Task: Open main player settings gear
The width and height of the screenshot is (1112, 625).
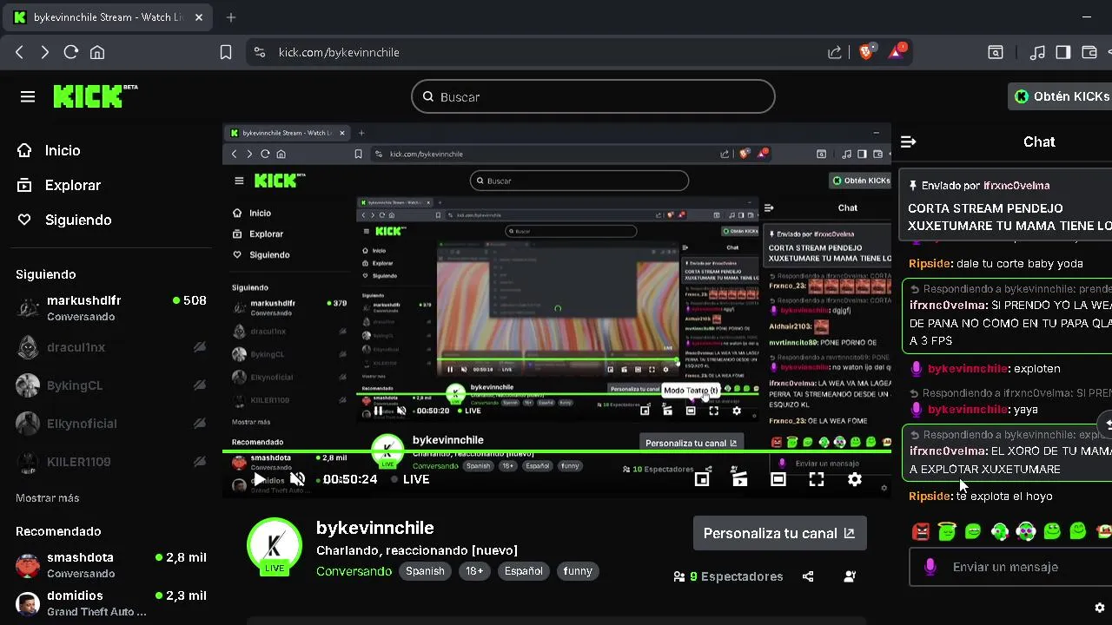Action: click(x=855, y=479)
